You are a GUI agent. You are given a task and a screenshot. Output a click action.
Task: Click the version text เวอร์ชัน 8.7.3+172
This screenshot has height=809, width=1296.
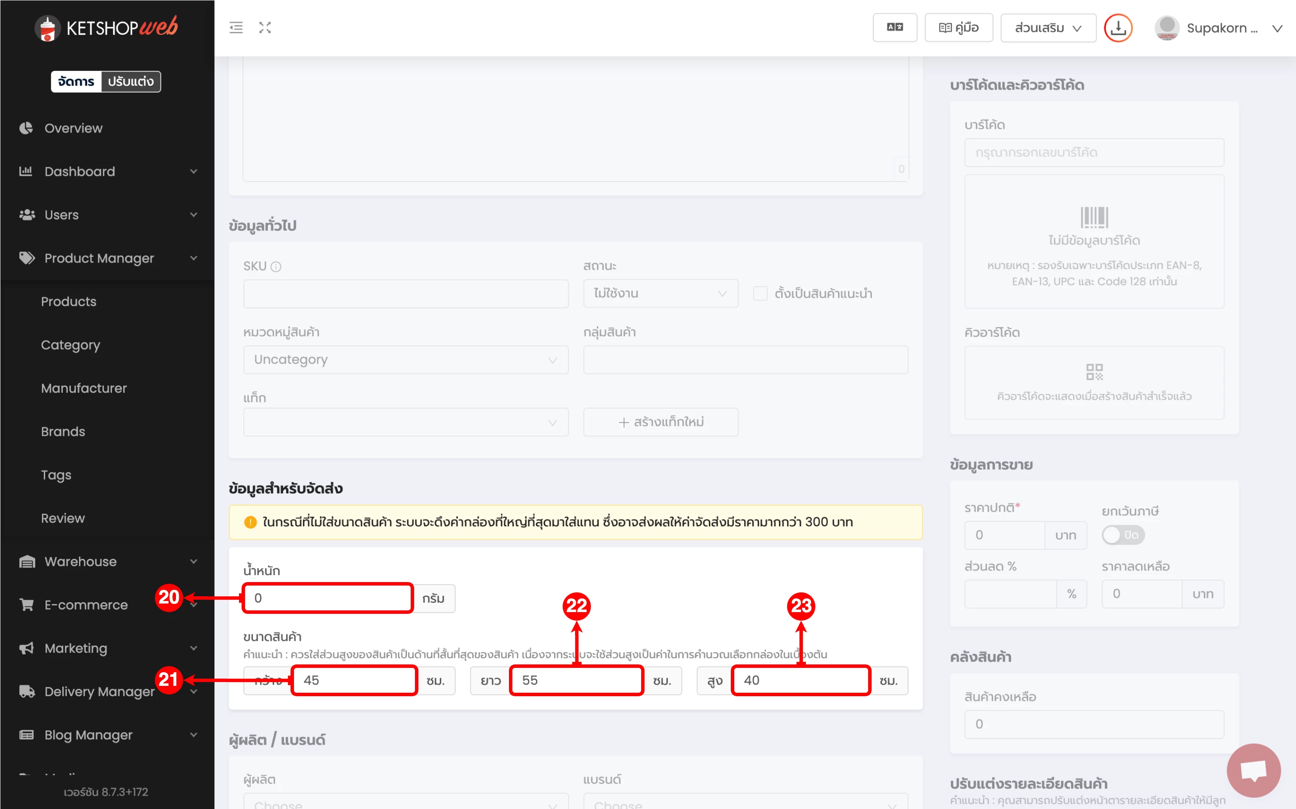click(106, 792)
